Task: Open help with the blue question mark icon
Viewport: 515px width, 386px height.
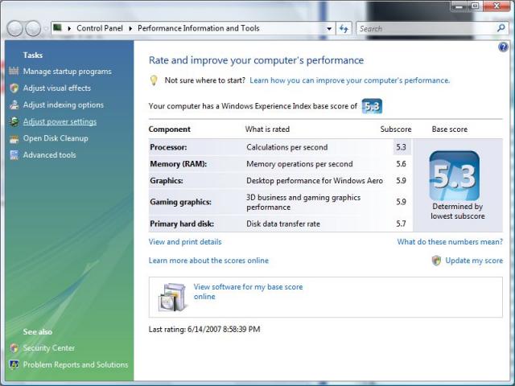Action: tap(503, 47)
